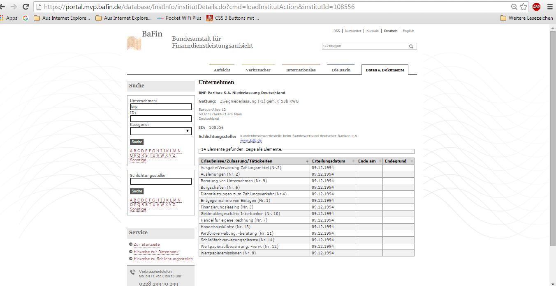
Task: Go forward with the browser arrow
Action: click(14, 7)
